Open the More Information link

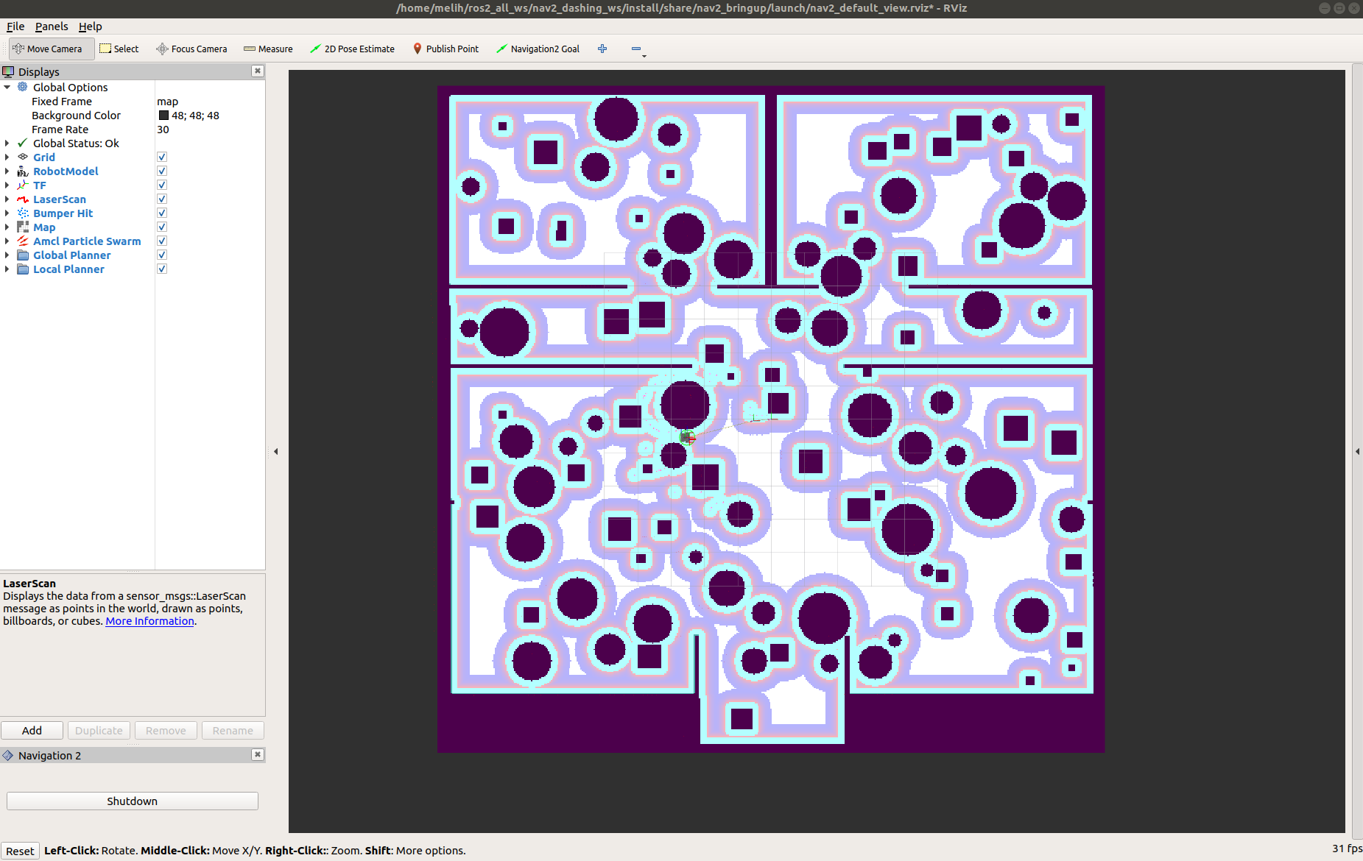pos(149,620)
